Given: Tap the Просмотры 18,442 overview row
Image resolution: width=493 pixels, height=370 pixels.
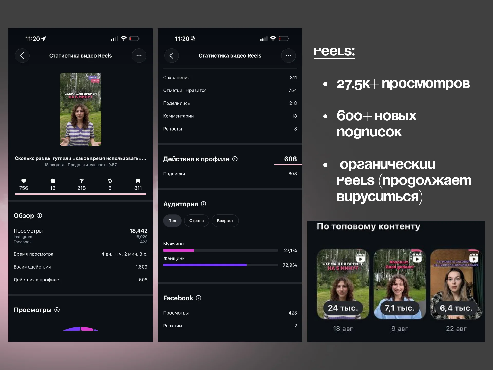Looking at the screenshot, I should pyautogui.click(x=81, y=231).
